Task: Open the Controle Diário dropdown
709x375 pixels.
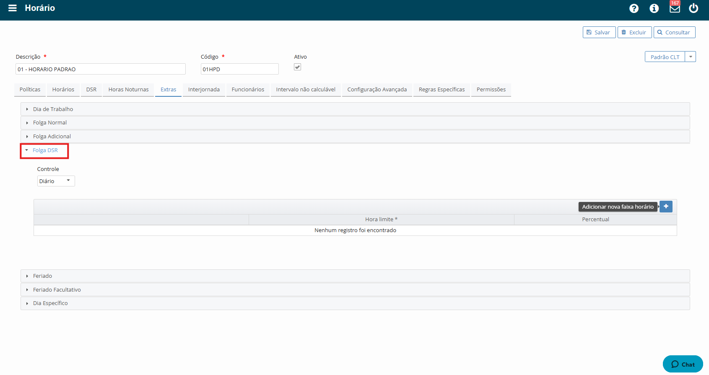Action: click(x=56, y=181)
